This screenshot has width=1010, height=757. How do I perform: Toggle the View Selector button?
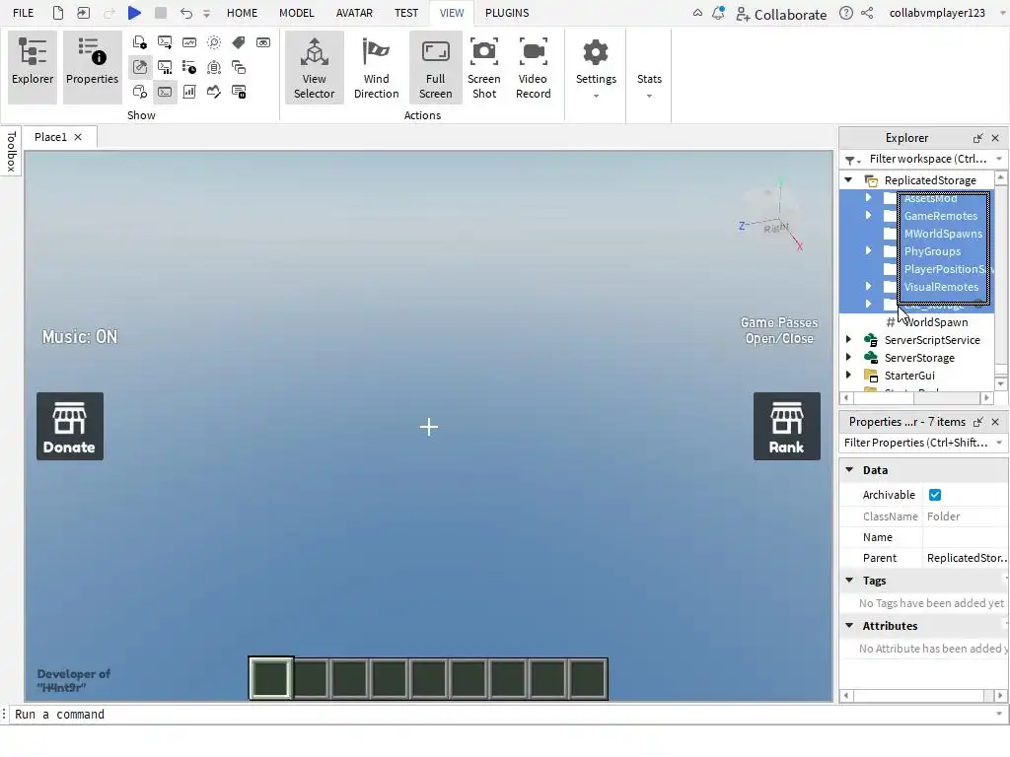click(x=315, y=67)
